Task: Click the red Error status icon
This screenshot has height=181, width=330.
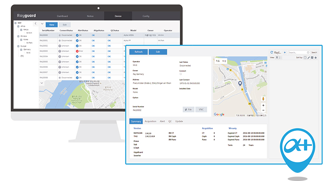Action: click(x=77, y=51)
